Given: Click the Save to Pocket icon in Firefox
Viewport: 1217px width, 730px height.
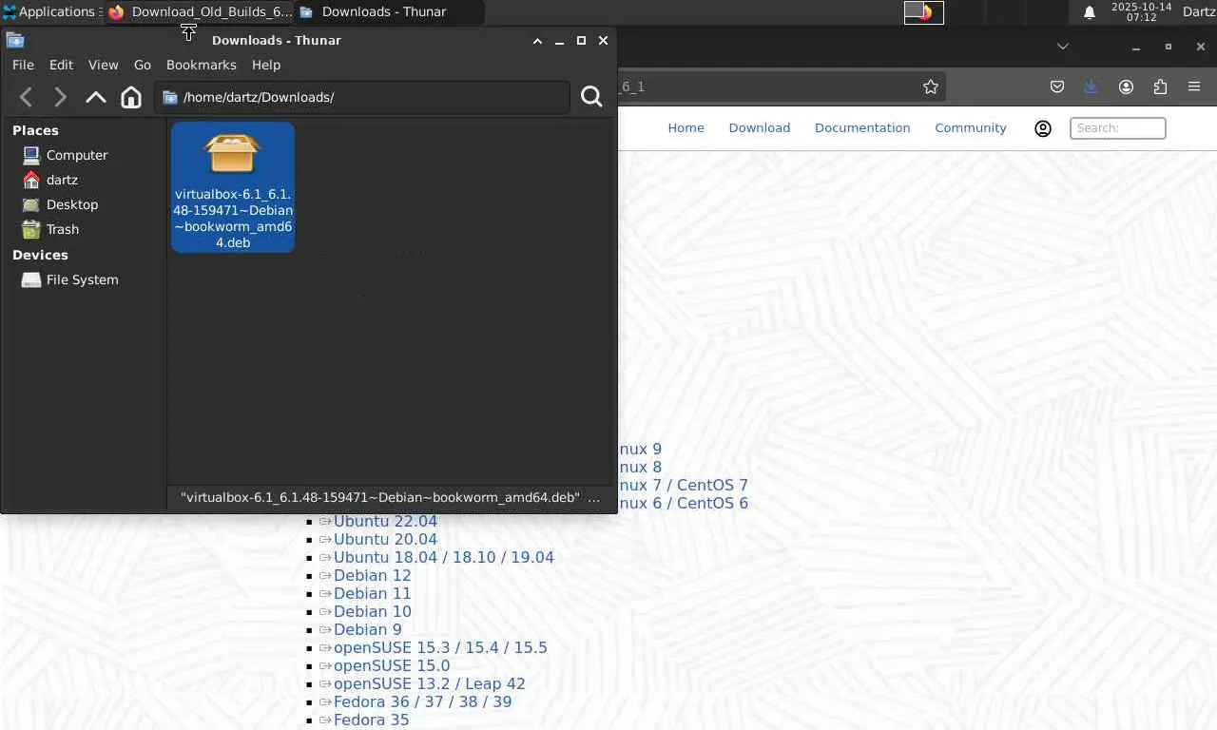Looking at the screenshot, I should point(1057,86).
